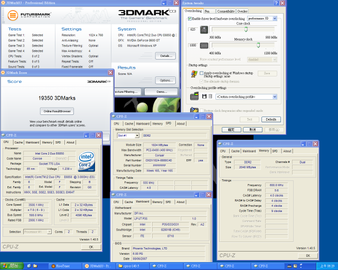338x270 pixels.
Task: Switch to RivaTuner in the taskbar
Action: (x=65, y=266)
